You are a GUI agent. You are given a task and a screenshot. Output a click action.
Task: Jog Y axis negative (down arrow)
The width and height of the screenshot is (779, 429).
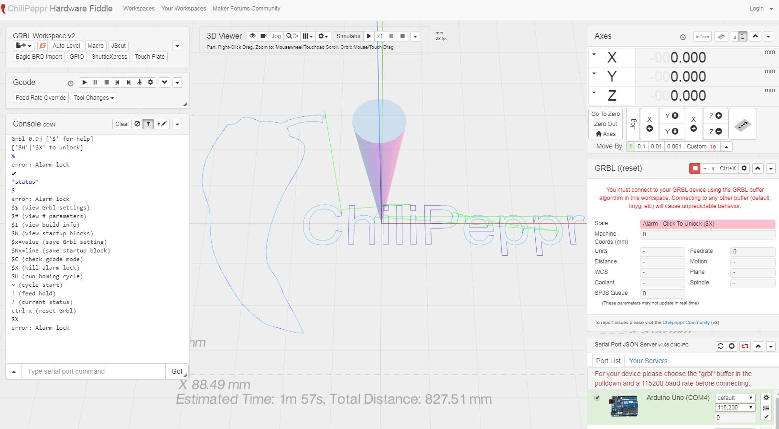[672, 131]
